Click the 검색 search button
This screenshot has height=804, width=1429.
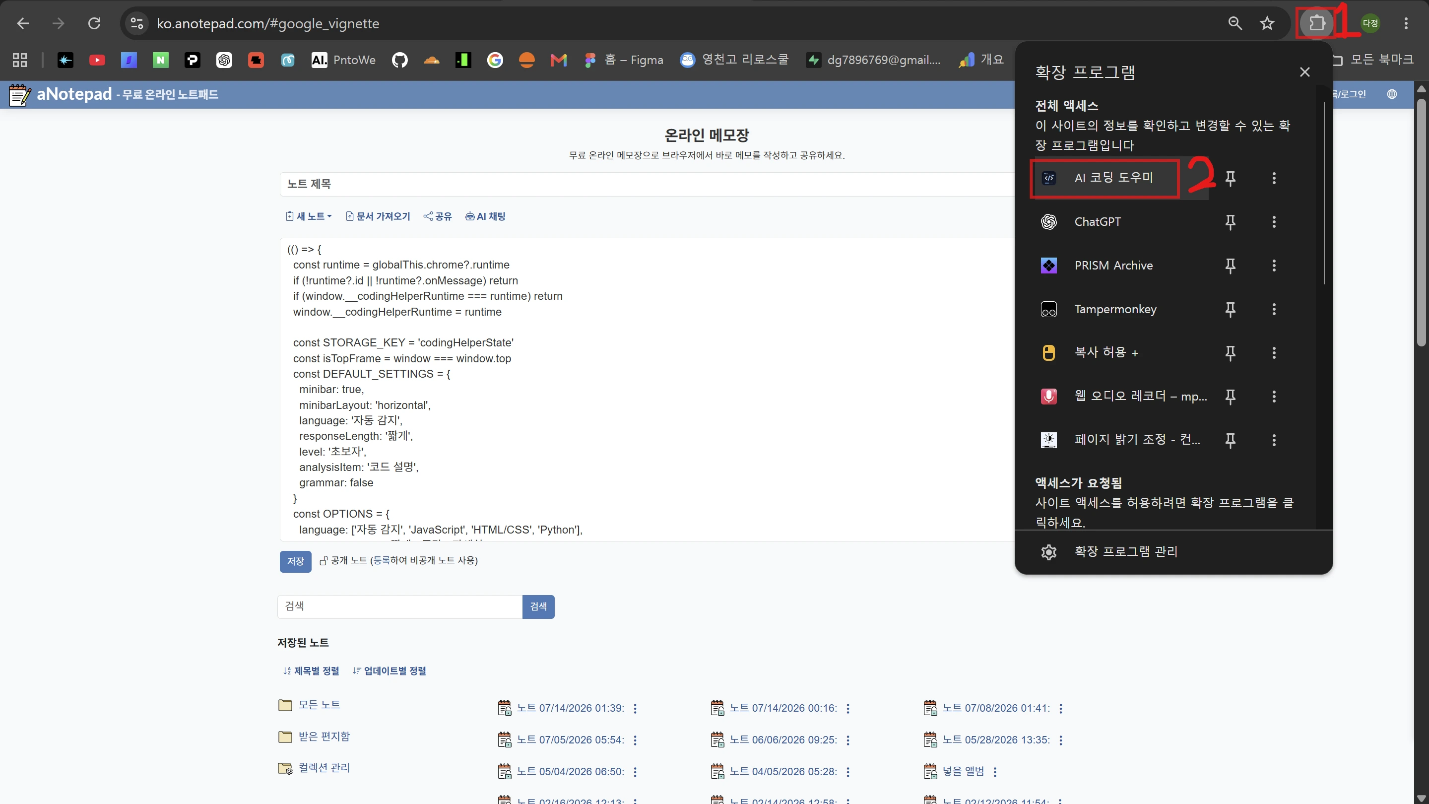click(538, 606)
